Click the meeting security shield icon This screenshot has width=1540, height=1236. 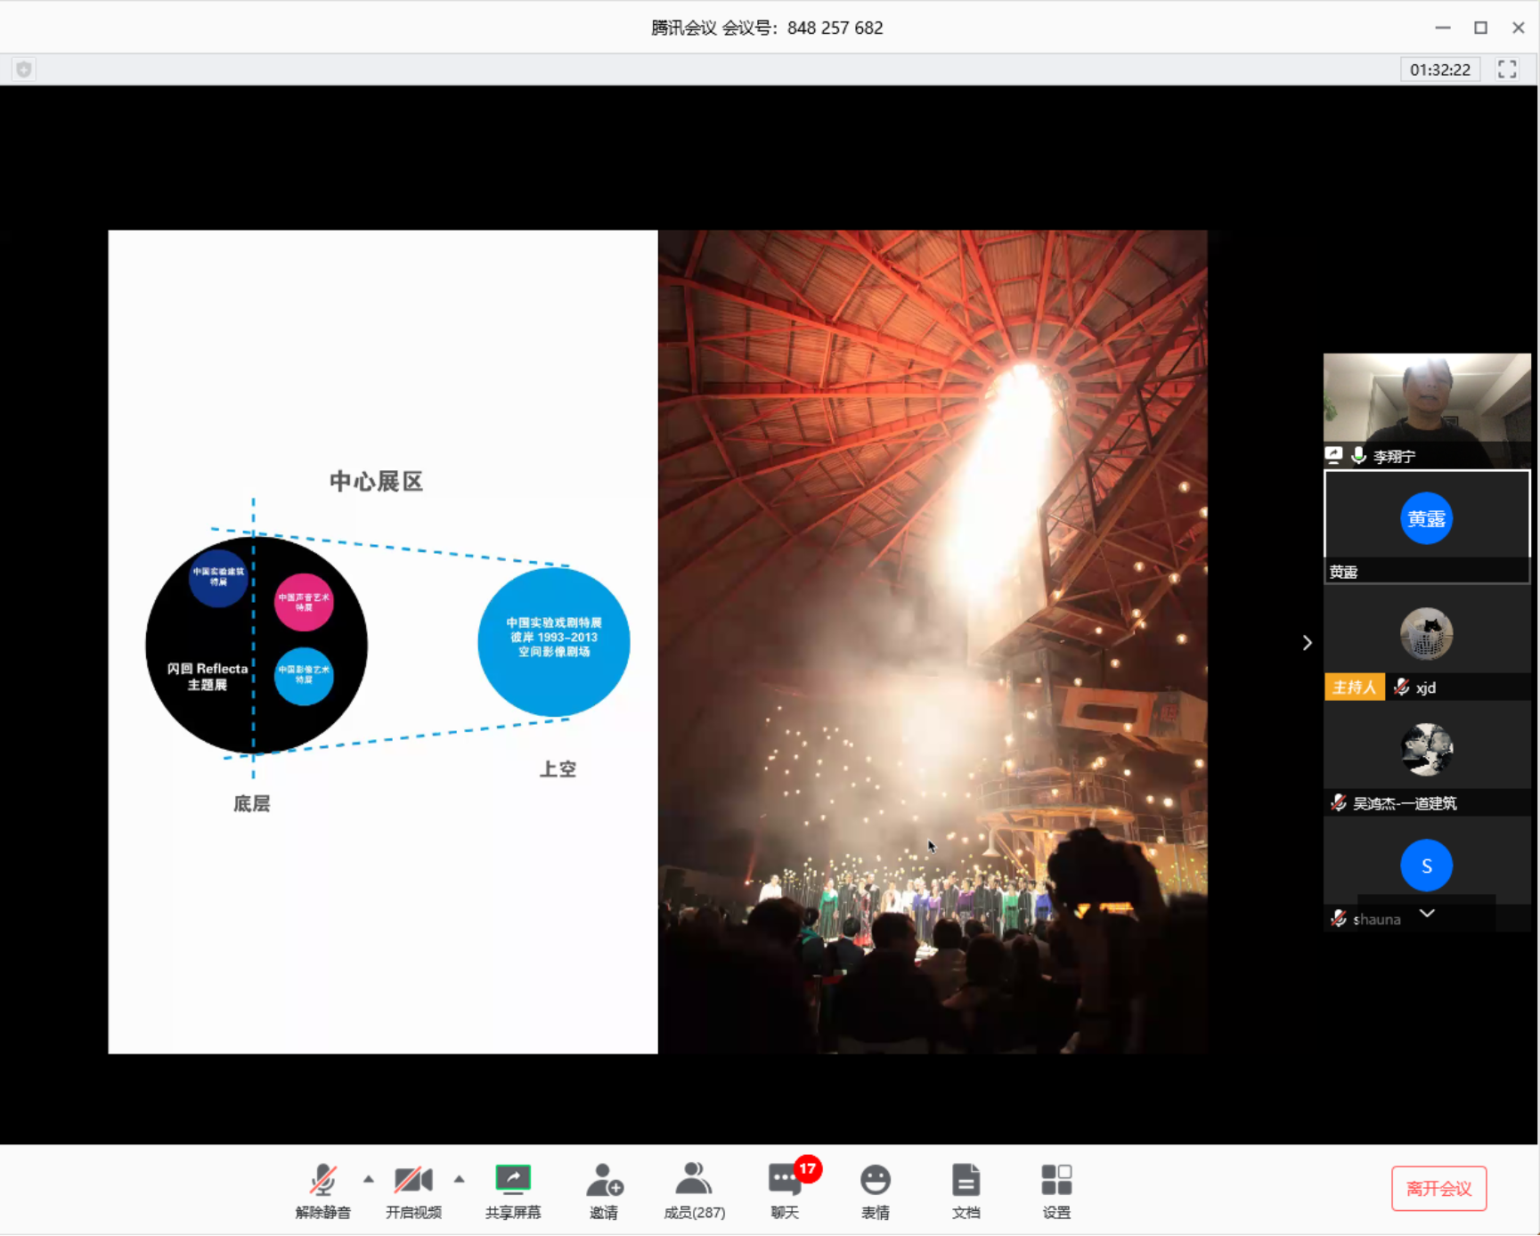(24, 69)
